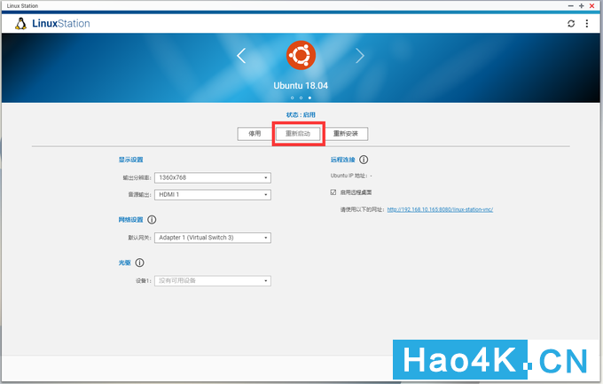The image size is (603, 384).
Task: Close the Linux Station window
Action: point(591,6)
